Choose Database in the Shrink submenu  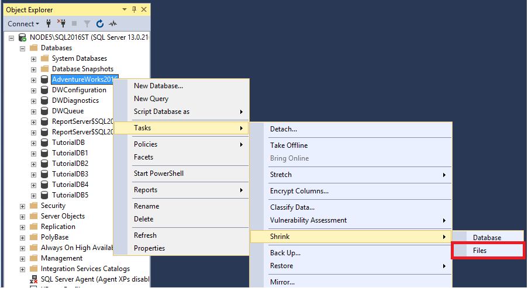coord(486,238)
